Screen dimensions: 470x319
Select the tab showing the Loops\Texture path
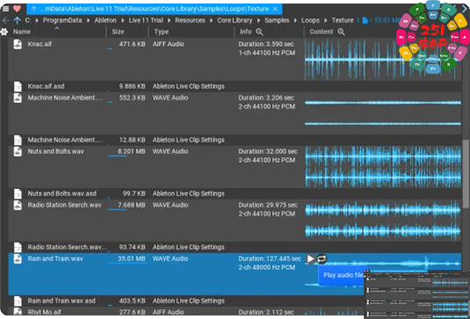[x=155, y=10]
